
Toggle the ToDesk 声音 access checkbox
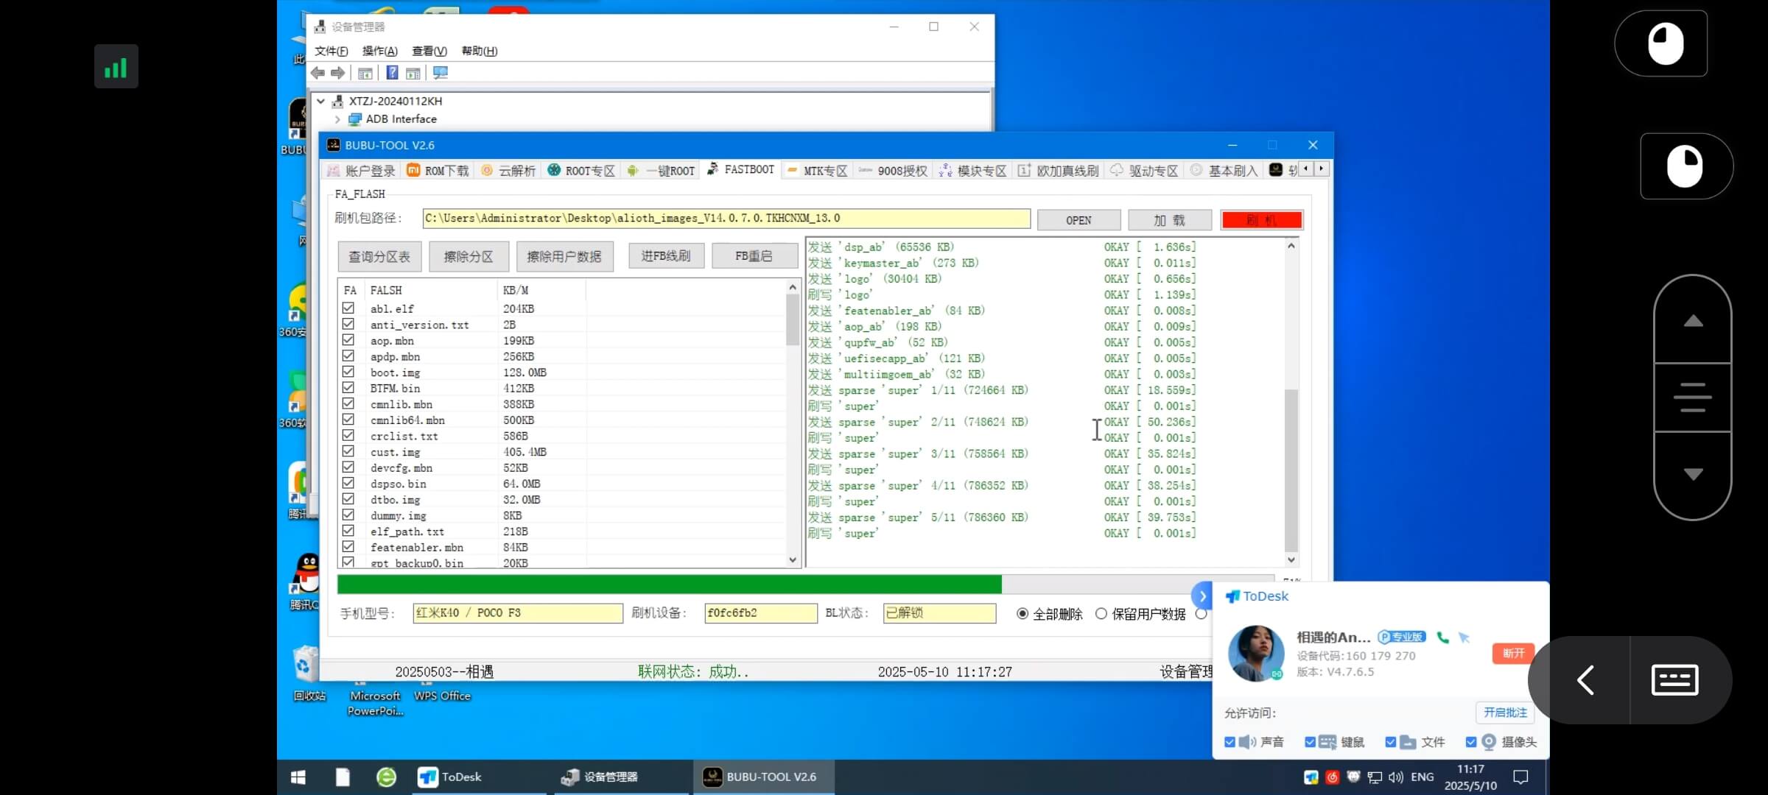[1229, 742]
